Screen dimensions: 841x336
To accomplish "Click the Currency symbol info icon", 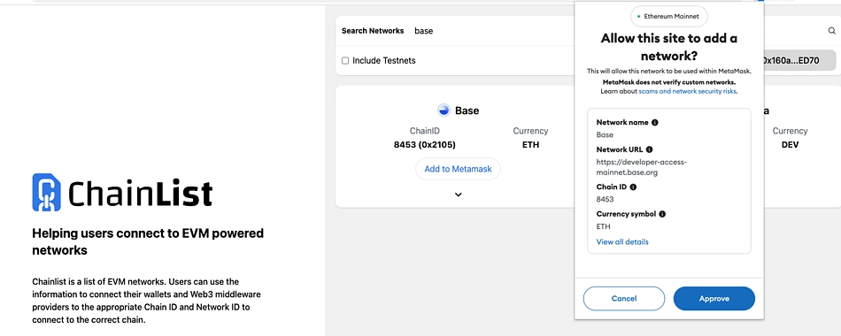I will 662,214.
